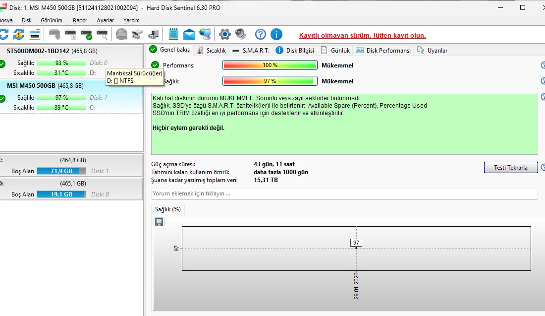This screenshot has height=316, width=545.
Task: Click the help icon beside Testi Tekrarla
Action: click(x=543, y=167)
